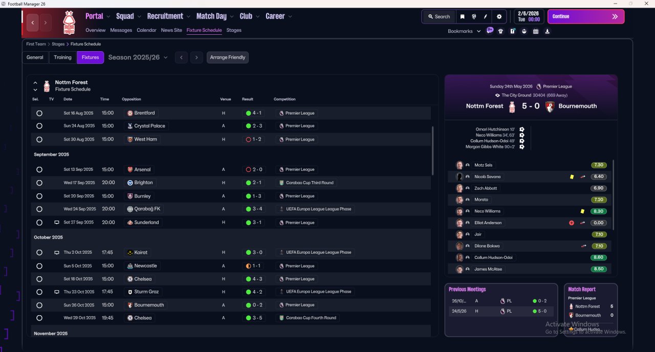The image size is (655, 352).
Task: Click Dilane Bakwa's substitution arrows icon
Action: (x=583, y=246)
